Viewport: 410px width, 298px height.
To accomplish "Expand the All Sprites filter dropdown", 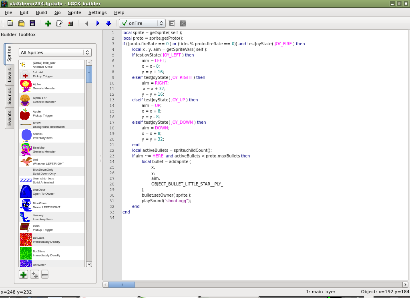I will 55,52.
